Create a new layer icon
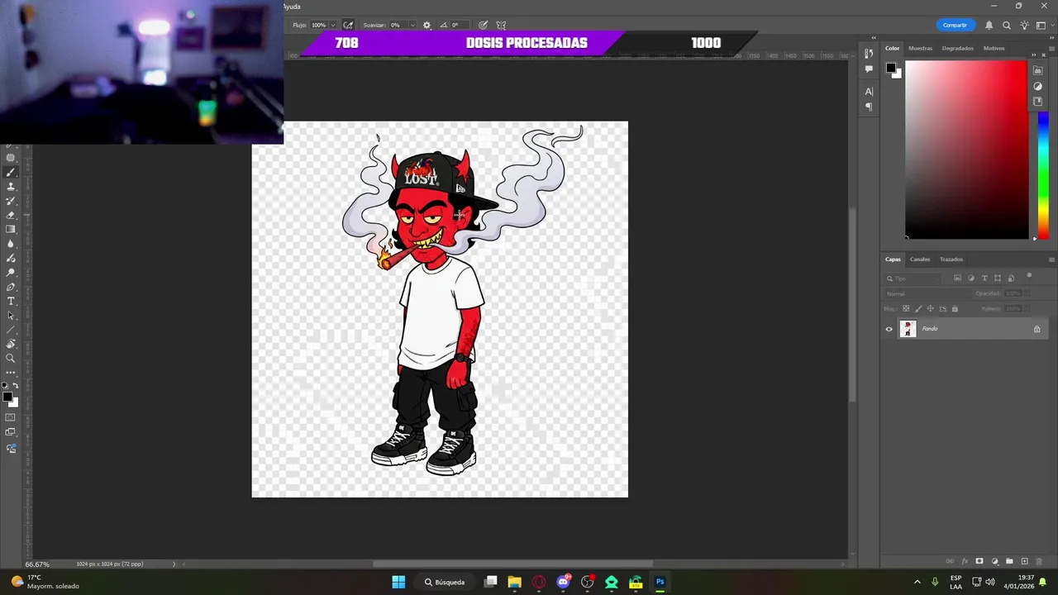 pos(1025,562)
